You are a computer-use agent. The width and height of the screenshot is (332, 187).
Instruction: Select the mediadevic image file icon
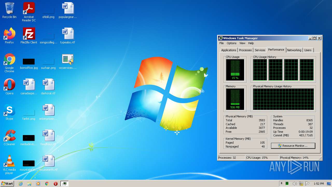coord(29,138)
